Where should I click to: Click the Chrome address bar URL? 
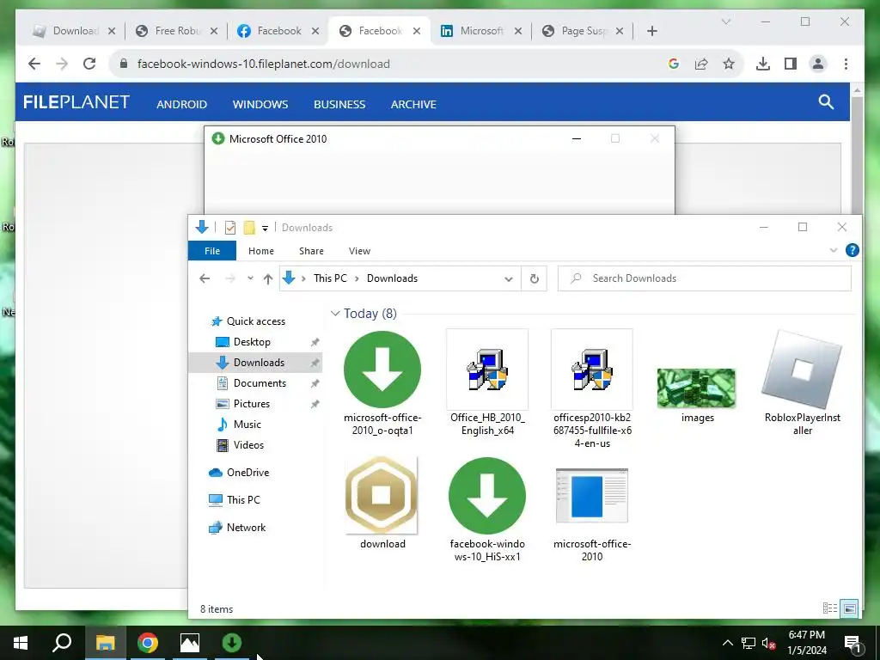coord(263,64)
